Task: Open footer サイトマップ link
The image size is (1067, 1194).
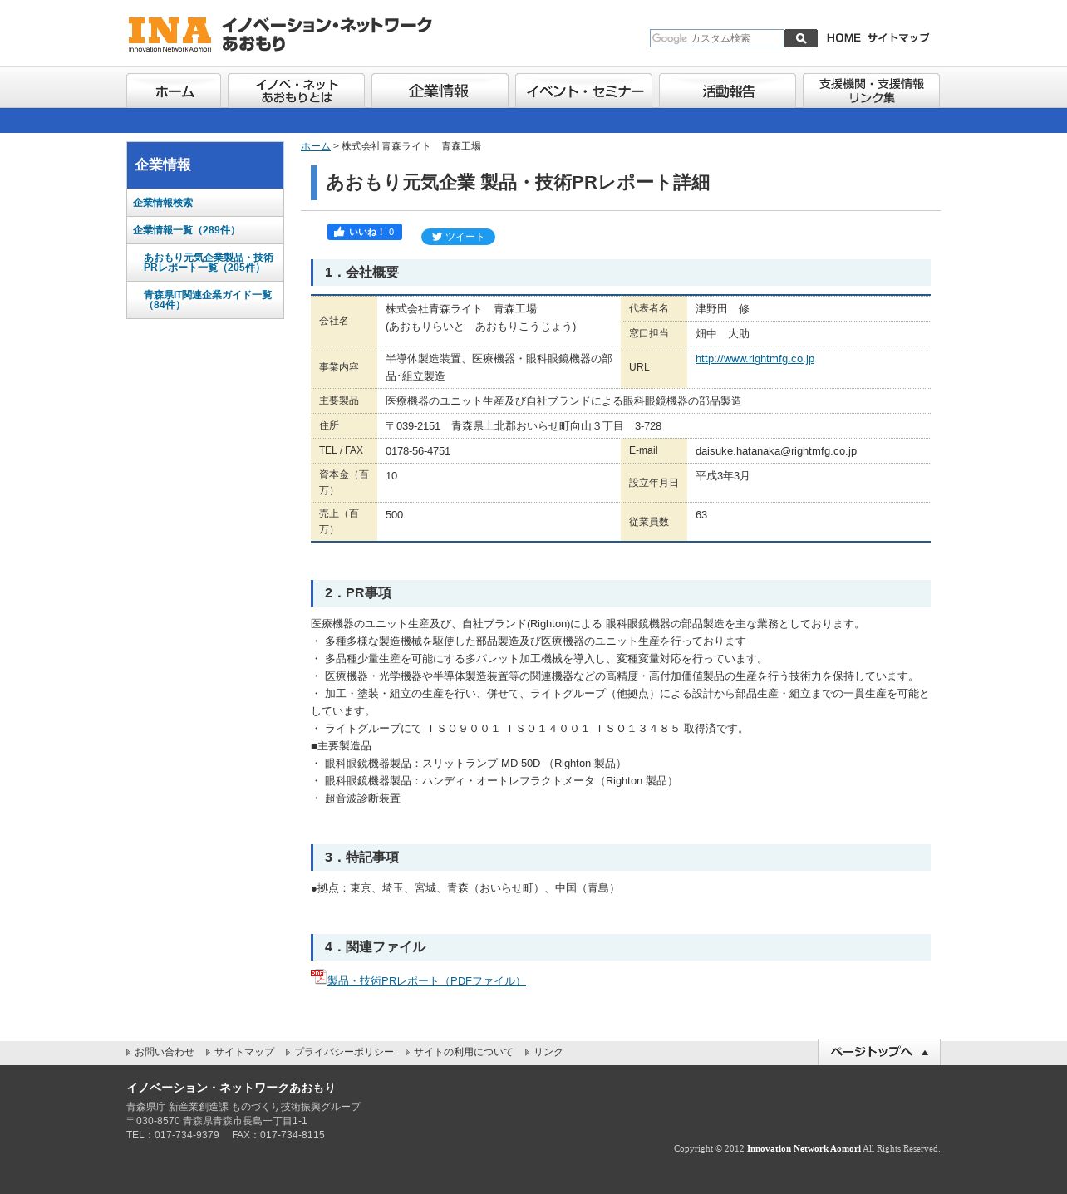Action: coord(243,1052)
